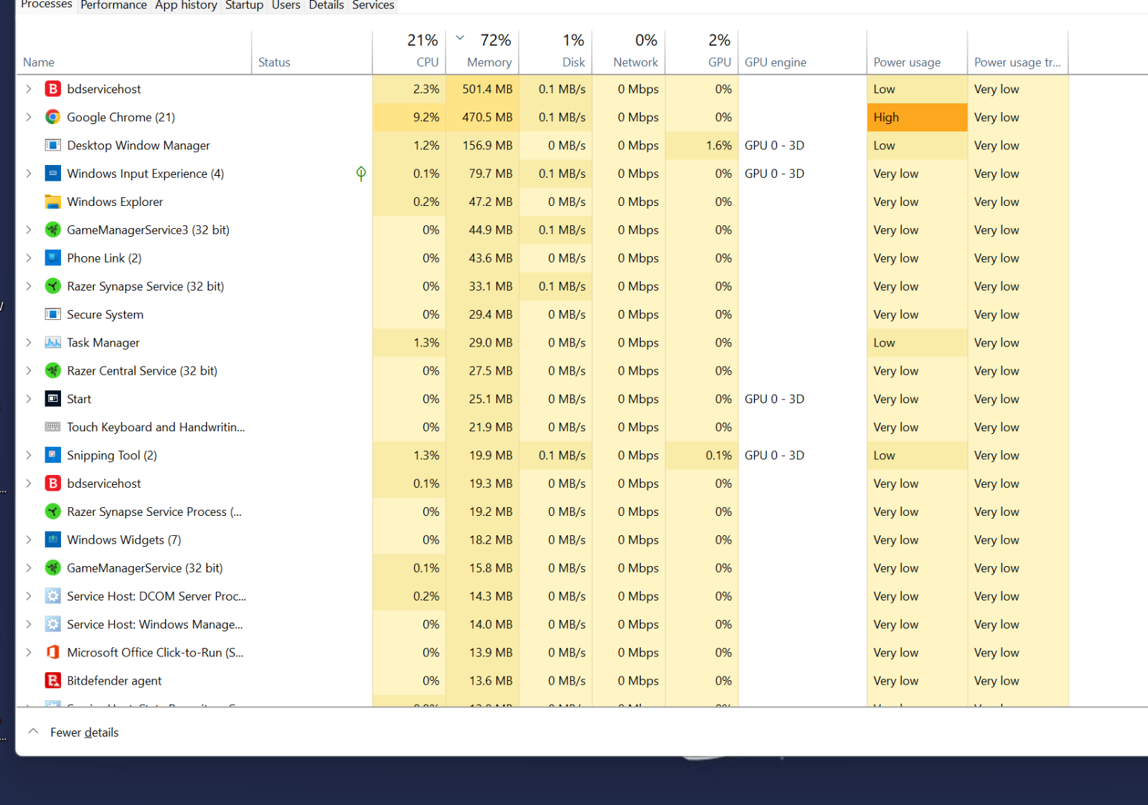The width and height of the screenshot is (1148, 805).
Task: Switch to the Users tab
Action: [x=286, y=5]
